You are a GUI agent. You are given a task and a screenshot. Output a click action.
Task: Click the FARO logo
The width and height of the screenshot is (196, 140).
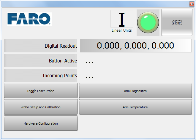(x=29, y=19)
